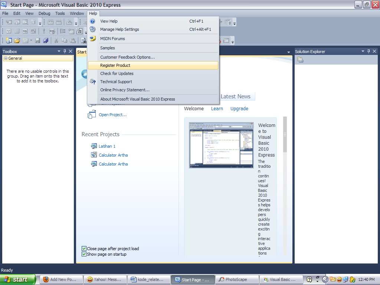The image size is (380, 285).
Task: Click the Paste clipboard icon
Action: coord(72,40)
